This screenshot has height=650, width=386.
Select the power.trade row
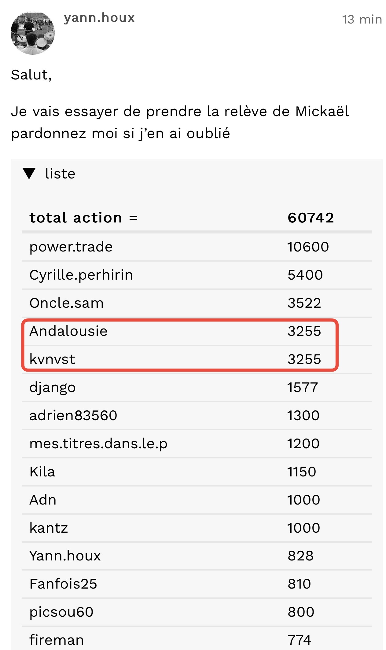(x=197, y=247)
